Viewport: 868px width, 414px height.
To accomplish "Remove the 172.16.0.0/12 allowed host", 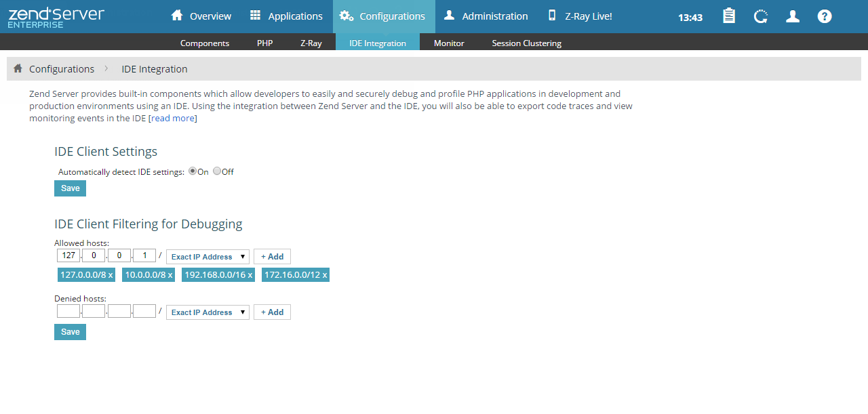I will point(324,275).
